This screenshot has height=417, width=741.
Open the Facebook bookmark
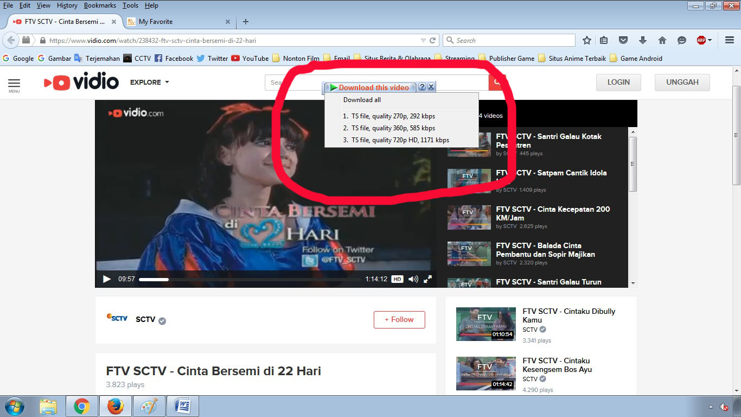(174, 58)
